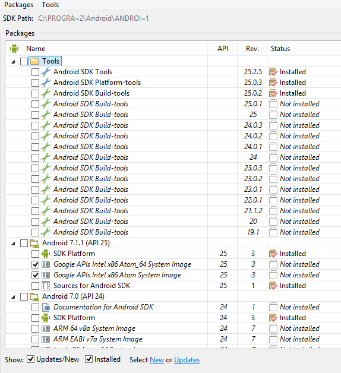Check the Tools group checkbox
This screenshot has width=341, height=373.
[x=24, y=61]
